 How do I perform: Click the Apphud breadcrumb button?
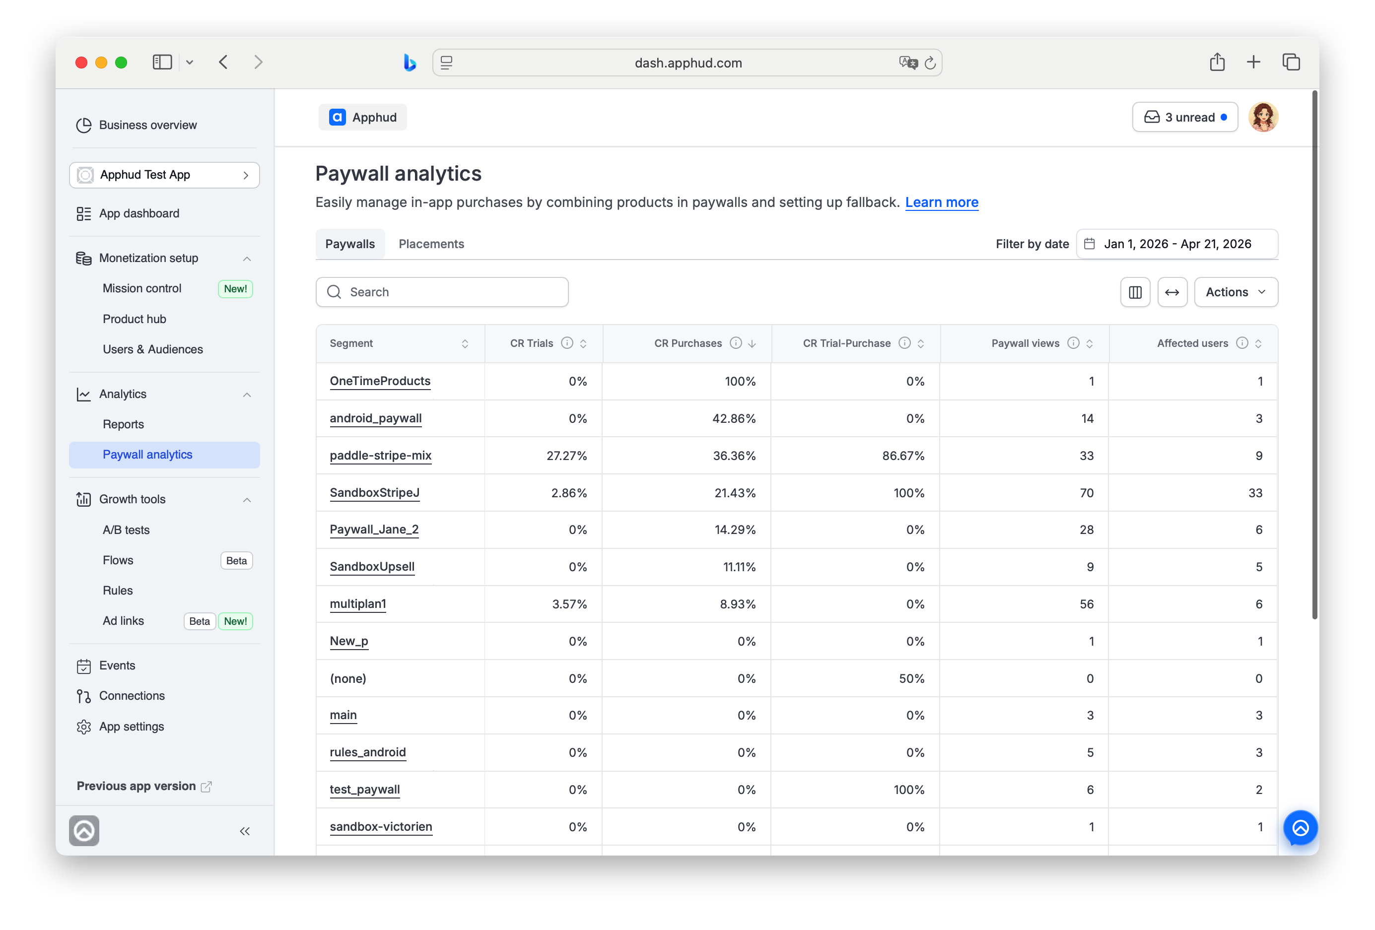[363, 117]
